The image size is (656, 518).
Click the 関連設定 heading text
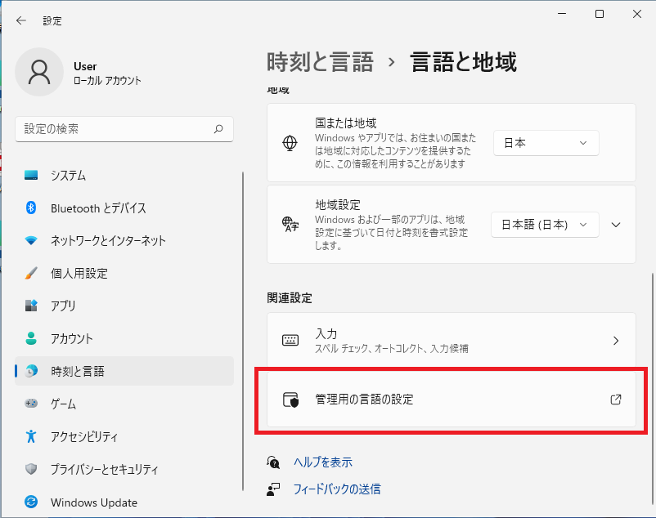click(290, 298)
